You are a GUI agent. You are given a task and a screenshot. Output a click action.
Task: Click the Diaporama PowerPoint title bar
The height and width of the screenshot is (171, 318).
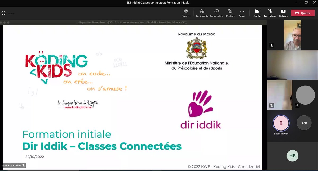click(132, 22)
